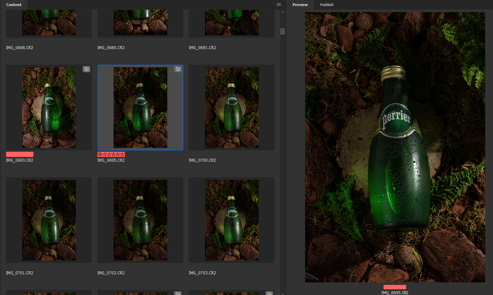Activate the Content panel tab
The width and height of the screenshot is (493, 295).
pyautogui.click(x=14, y=5)
